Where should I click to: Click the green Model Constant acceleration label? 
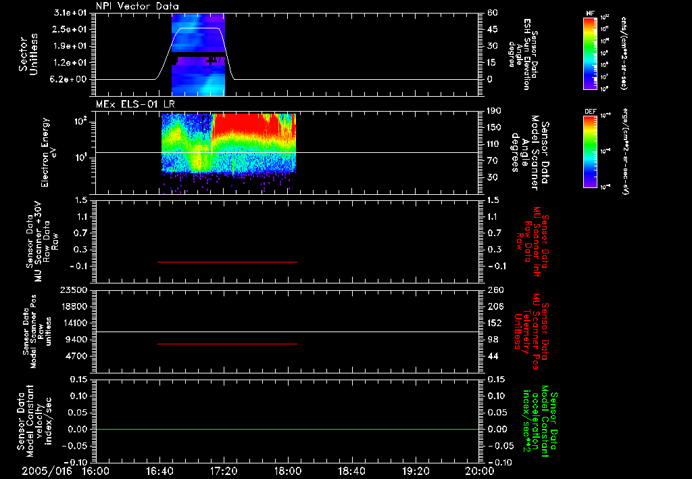tap(539, 421)
